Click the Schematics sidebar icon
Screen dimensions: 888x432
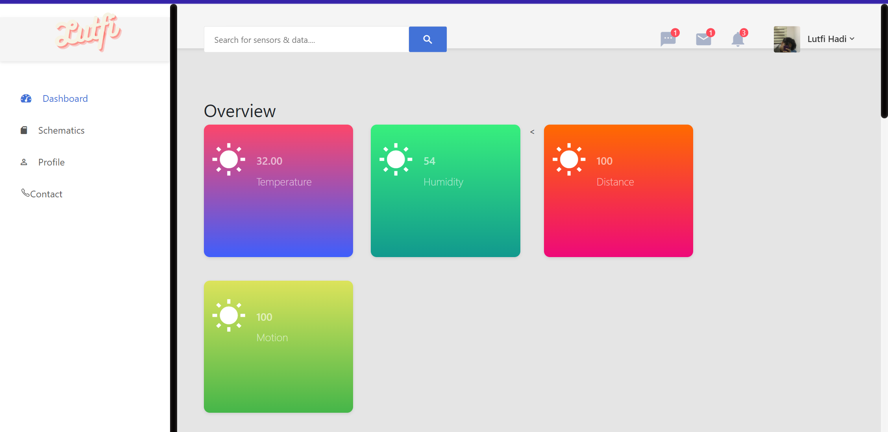[24, 131]
